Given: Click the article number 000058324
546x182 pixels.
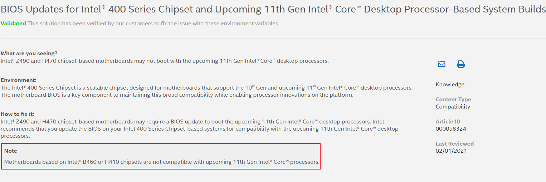Looking at the screenshot, I should click(x=450, y=129).
